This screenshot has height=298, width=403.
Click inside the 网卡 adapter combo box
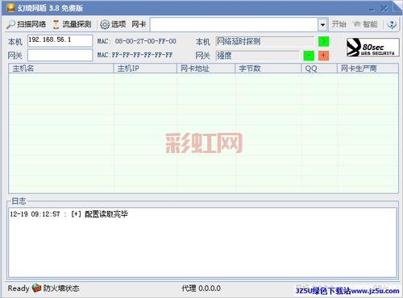[234, 25]
